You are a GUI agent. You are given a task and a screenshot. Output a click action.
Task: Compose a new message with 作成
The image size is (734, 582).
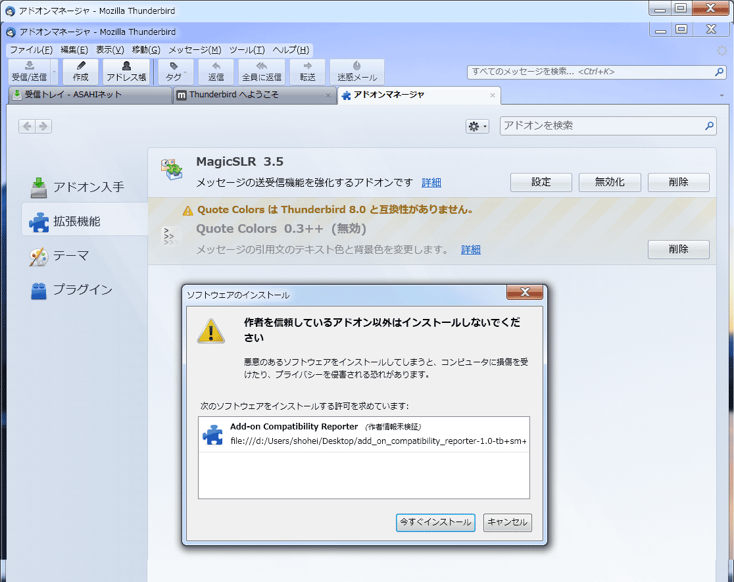[80, 71]
